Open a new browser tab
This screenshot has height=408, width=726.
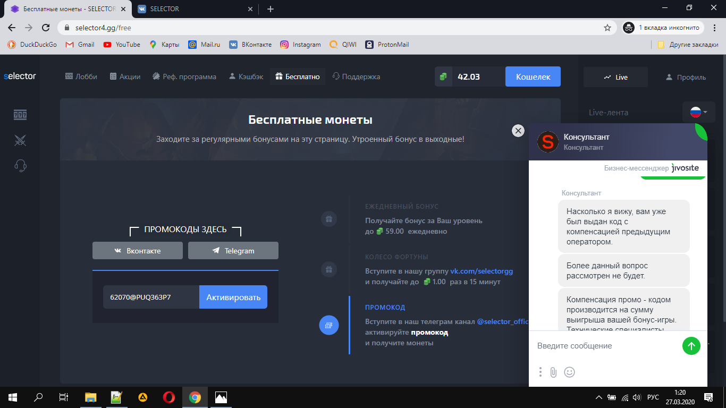click(x=271, y=9)
